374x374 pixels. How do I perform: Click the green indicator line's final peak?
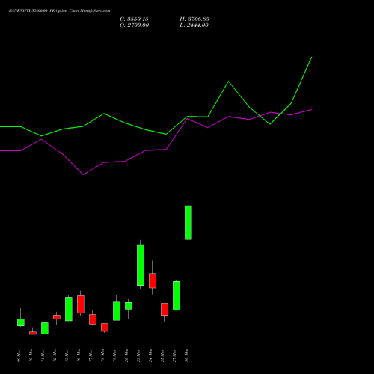point(311,58)
